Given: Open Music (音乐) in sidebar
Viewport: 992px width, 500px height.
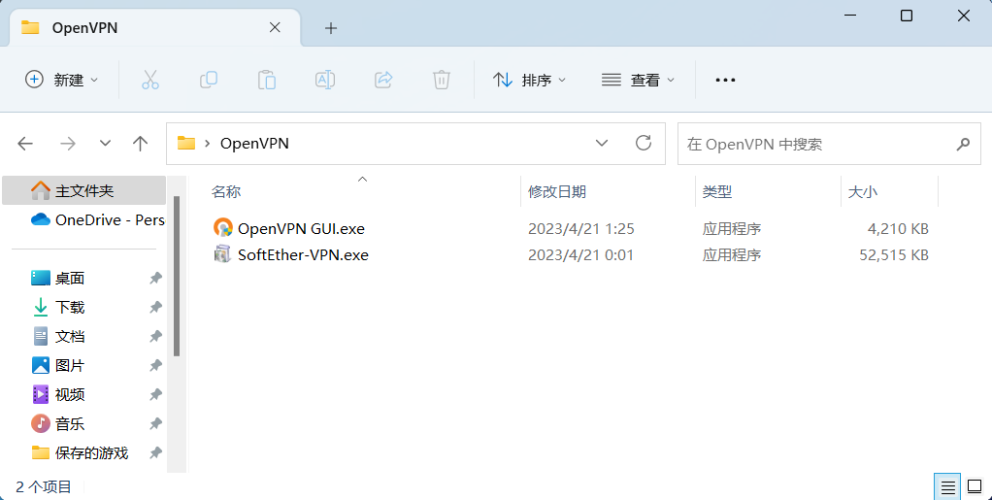Looking at the screenshot, I should (x=70, y=423).
